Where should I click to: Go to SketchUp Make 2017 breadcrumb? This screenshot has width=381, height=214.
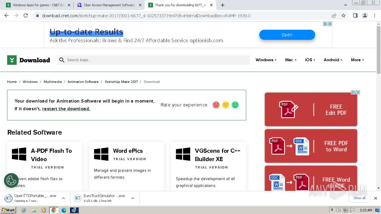pyautogui.click(x=121, y=82)
